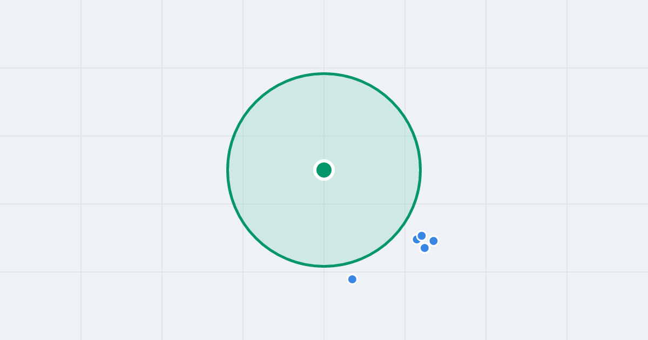Click the green center marker of the circle

pos(324,170)
